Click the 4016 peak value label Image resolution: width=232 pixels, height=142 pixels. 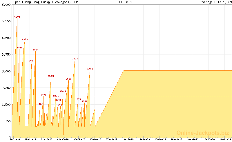pos(19,48)
